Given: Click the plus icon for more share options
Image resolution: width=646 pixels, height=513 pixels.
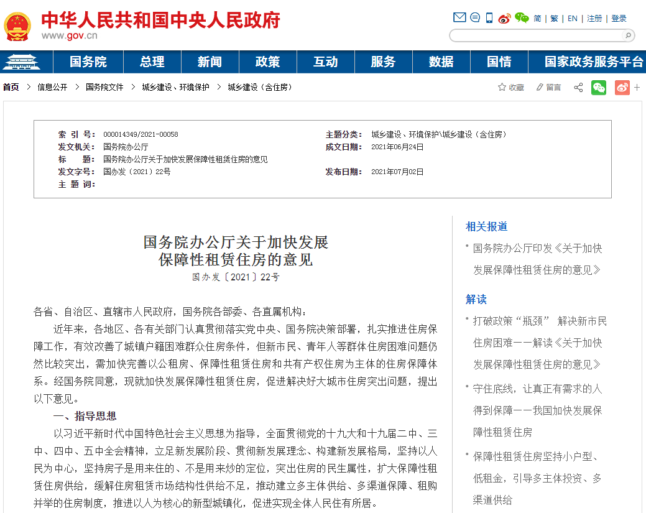Looking at the screenshot, I should (637, 87).
